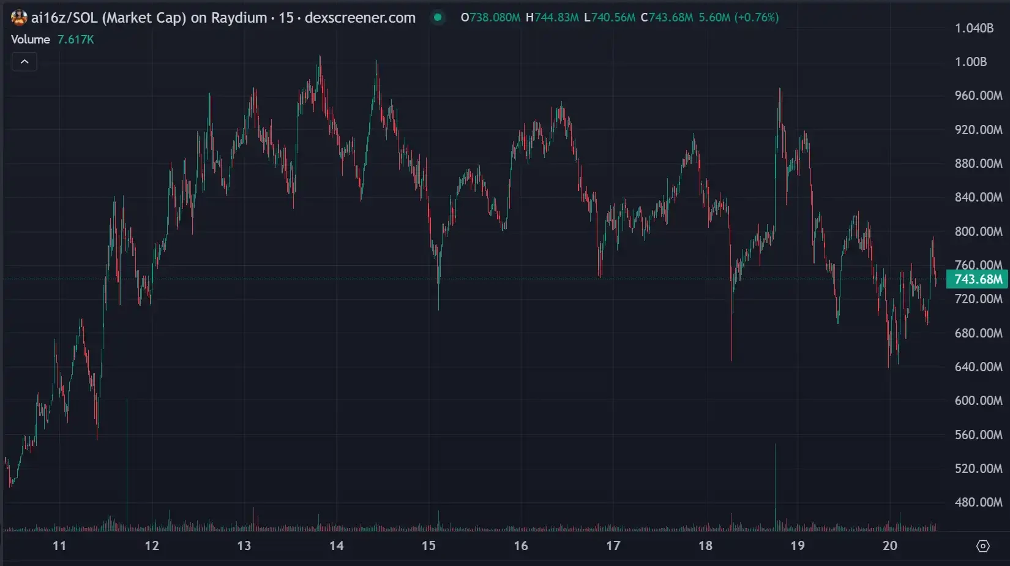
Task: Collapse the indicator legend with the chevron
Action: pyautogui.click(x=24, y=62)
